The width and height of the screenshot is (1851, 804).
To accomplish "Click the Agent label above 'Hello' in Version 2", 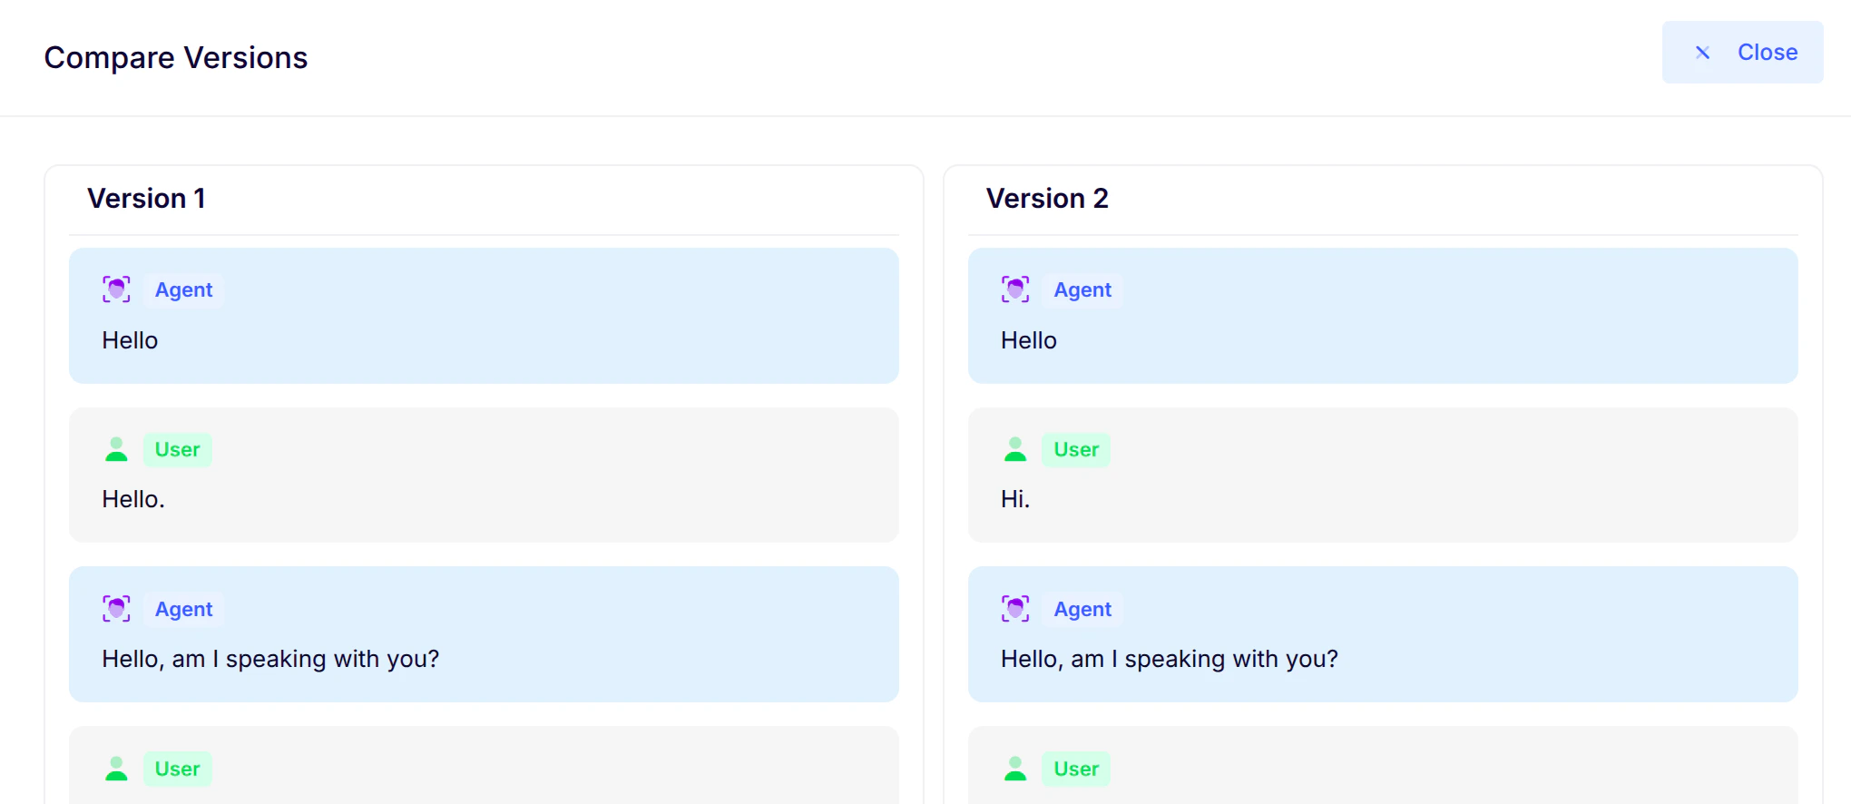I will tap(1082, 290).
